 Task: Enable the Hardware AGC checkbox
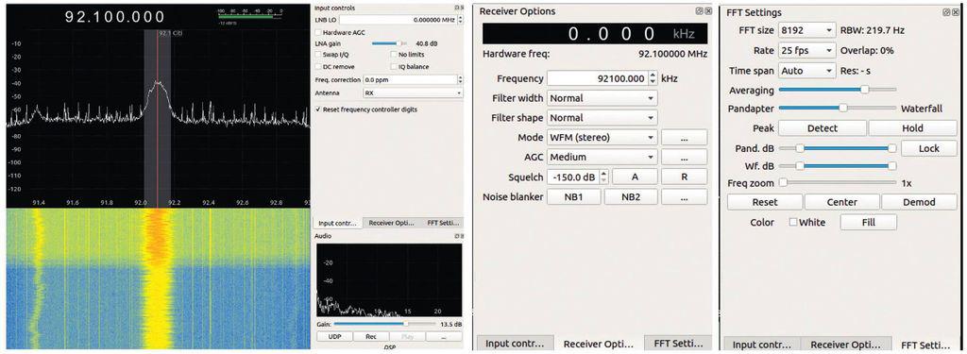coord(318,31)
